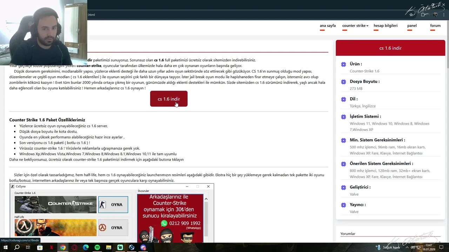The height and width of the screenshot is (252, 449).
Task: Click the gear icon beside Min. Sistem Gereksinimleri
Action: (x=343, y=140)
